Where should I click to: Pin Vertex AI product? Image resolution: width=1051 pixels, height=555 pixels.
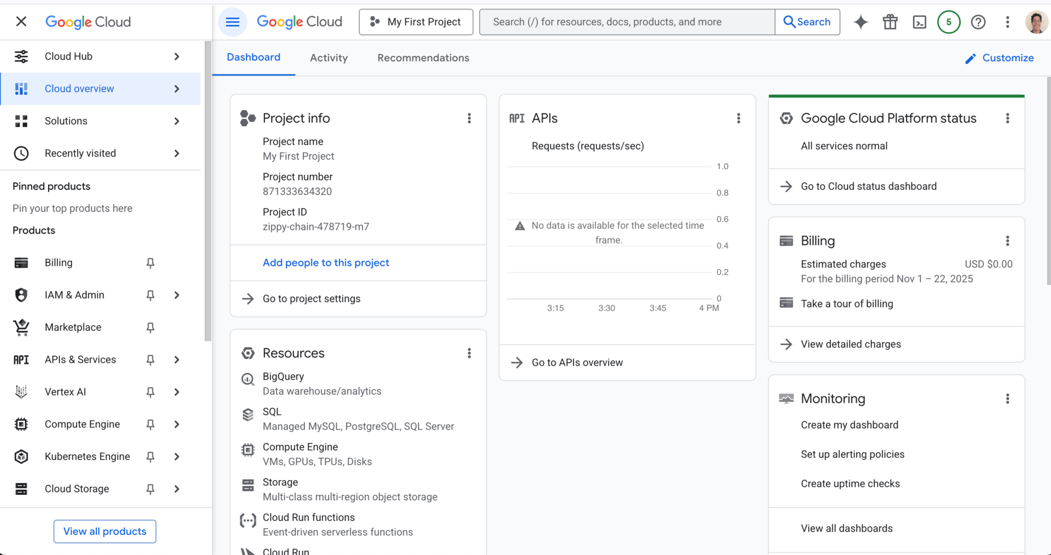coord(151,392)
